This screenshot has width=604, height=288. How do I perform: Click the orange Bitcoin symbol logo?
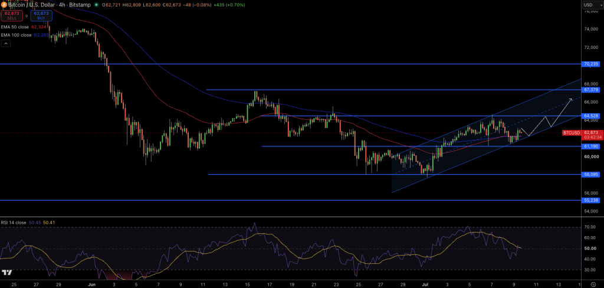point(4,5)
